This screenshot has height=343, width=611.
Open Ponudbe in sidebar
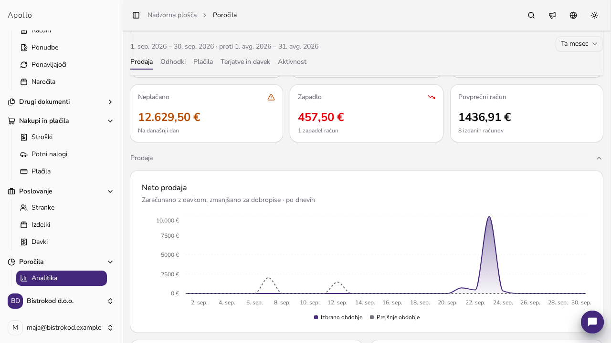click(x=62, y=48)
